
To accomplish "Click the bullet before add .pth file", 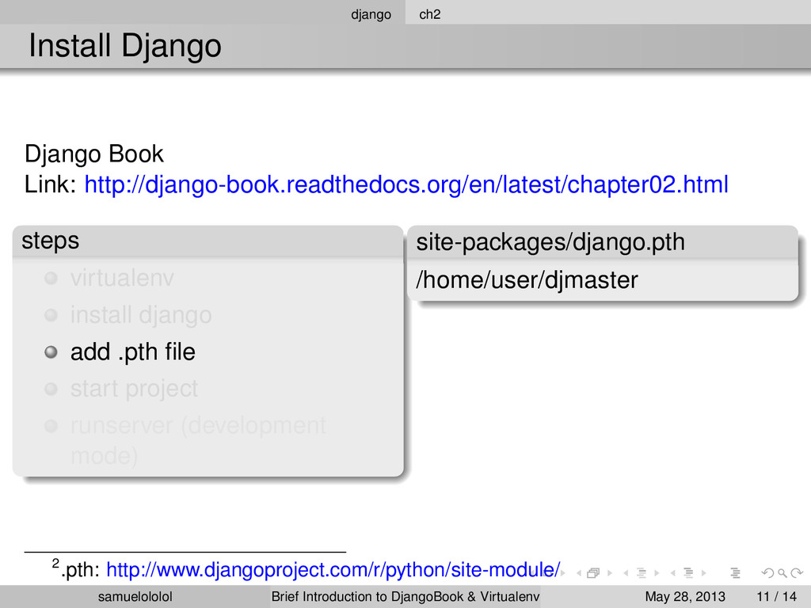I will (51, 352).
